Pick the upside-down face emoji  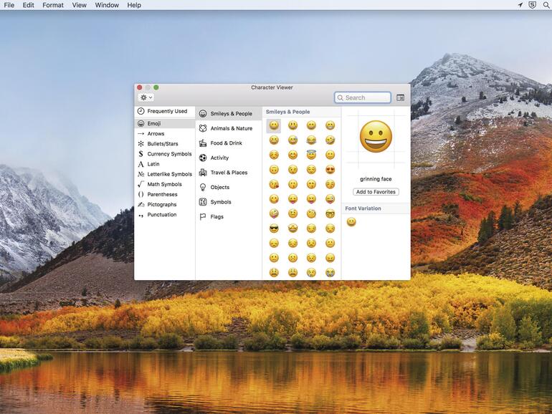coord(274,170)
